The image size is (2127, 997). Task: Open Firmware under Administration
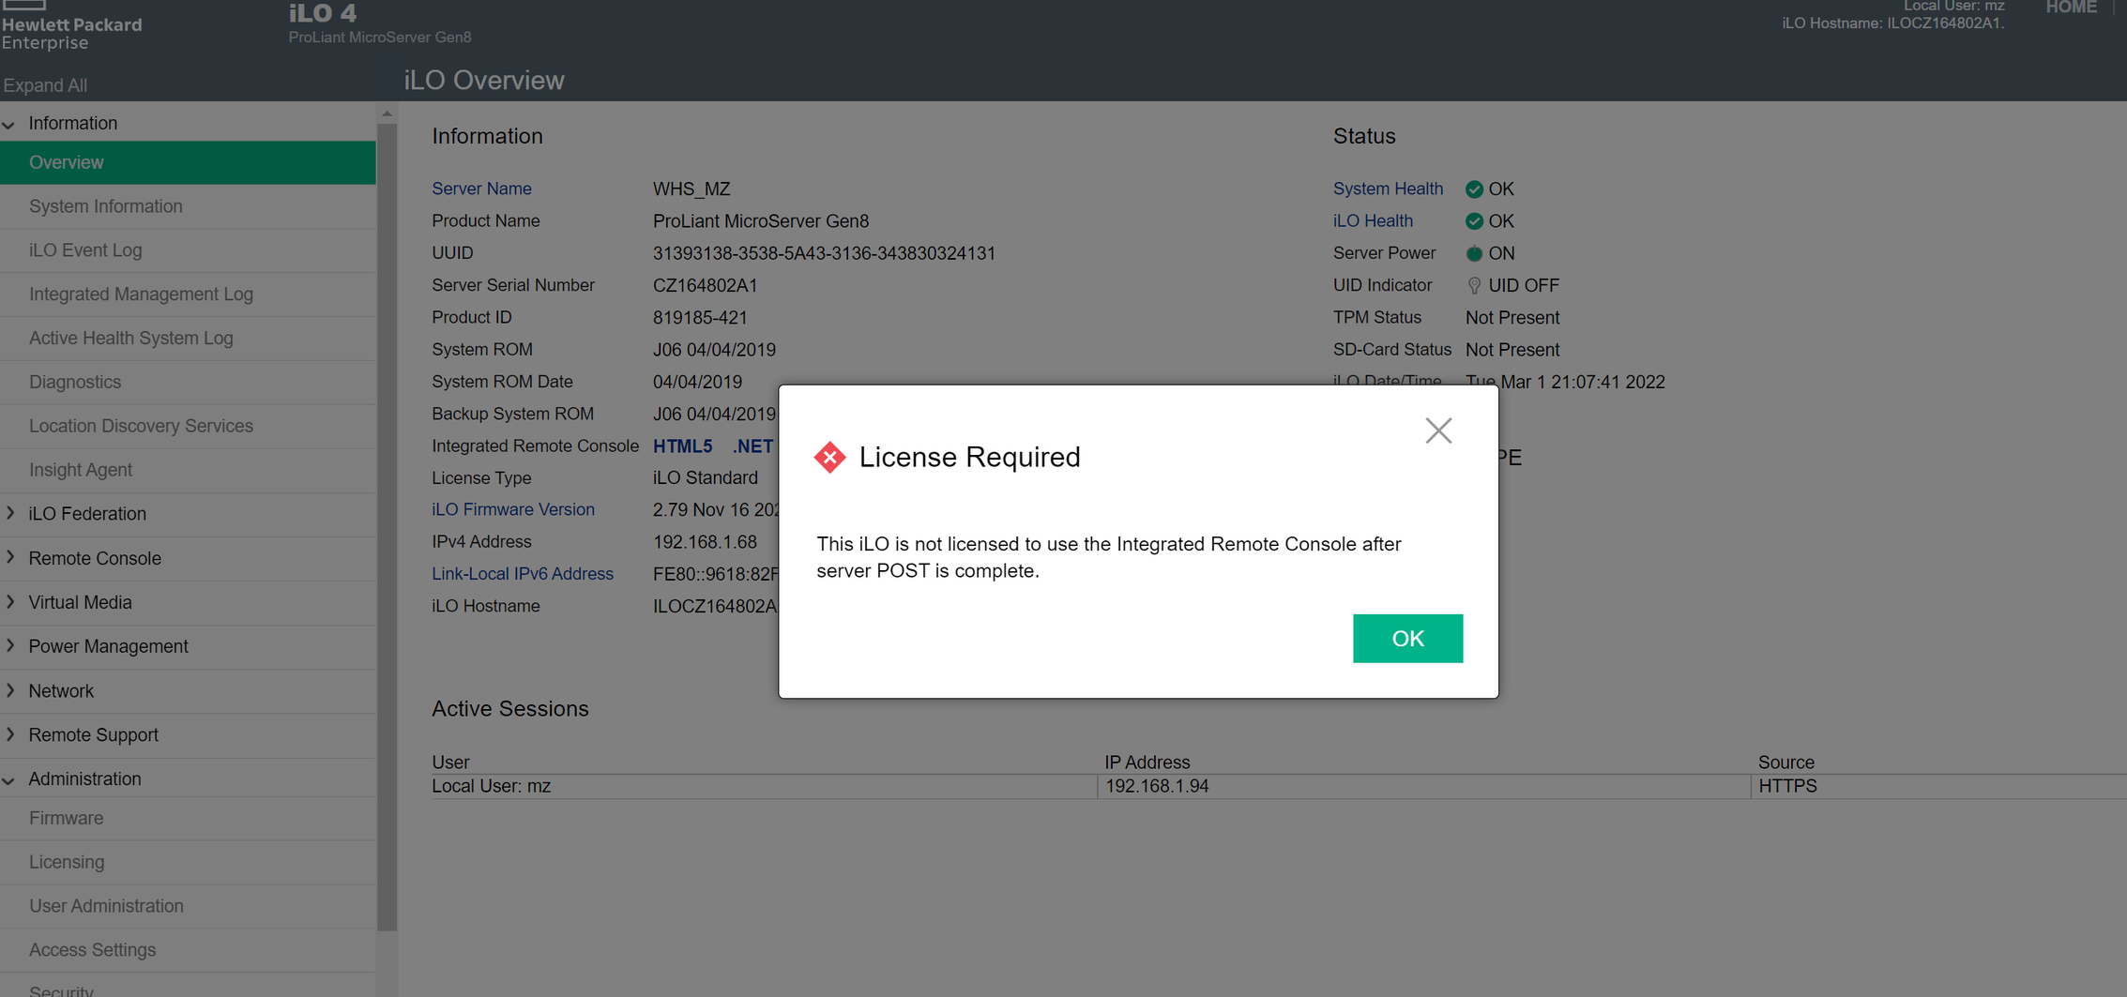188,818
